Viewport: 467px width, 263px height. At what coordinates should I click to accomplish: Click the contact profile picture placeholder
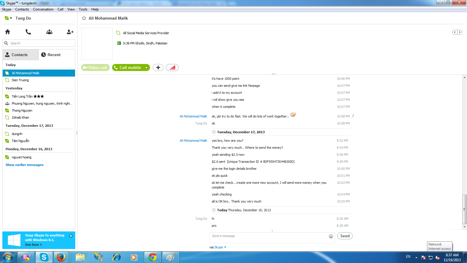click(97, 44)
